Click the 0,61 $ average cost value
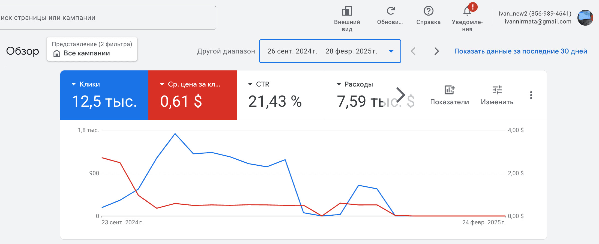599x244 pixels. tap(181, 101)
